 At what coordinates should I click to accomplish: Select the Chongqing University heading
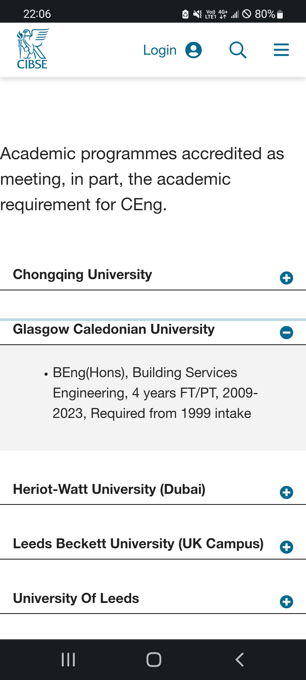pyautogui.click(x=82, y=275)
